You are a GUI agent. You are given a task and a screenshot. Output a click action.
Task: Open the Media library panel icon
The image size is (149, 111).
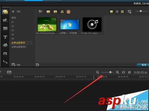click(5, 12)
